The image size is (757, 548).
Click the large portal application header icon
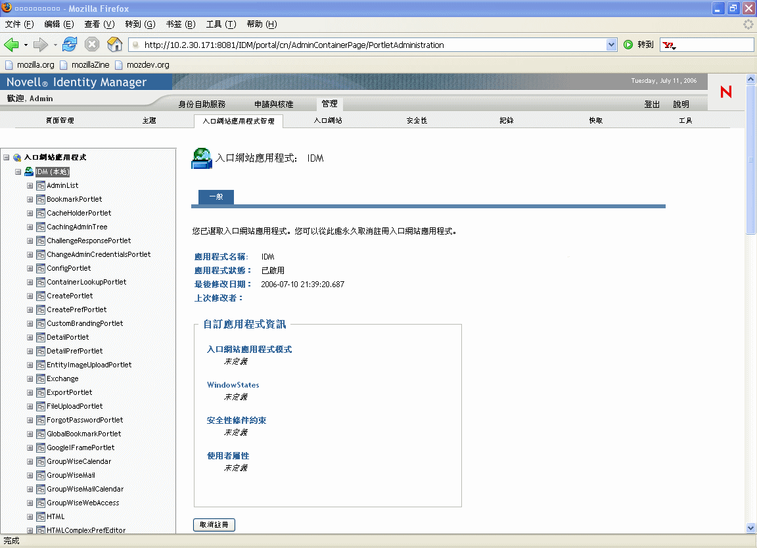click(x=202, y=158)
